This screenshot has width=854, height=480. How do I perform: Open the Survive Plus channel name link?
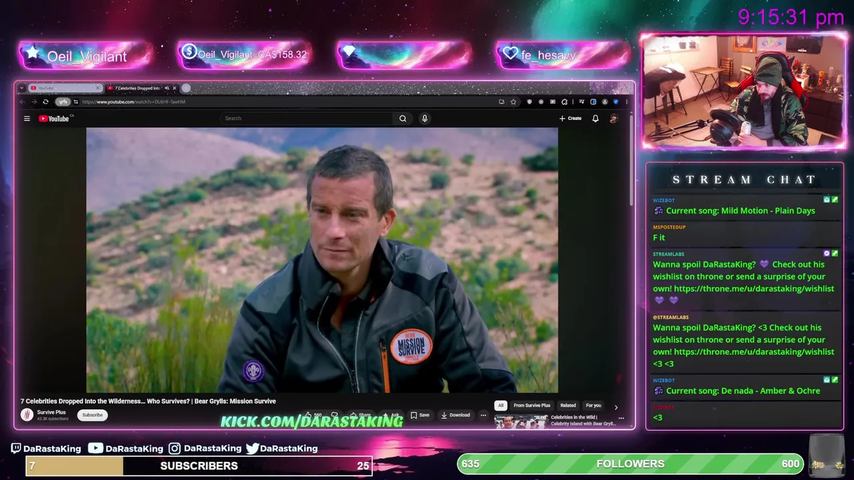point(51,412)
